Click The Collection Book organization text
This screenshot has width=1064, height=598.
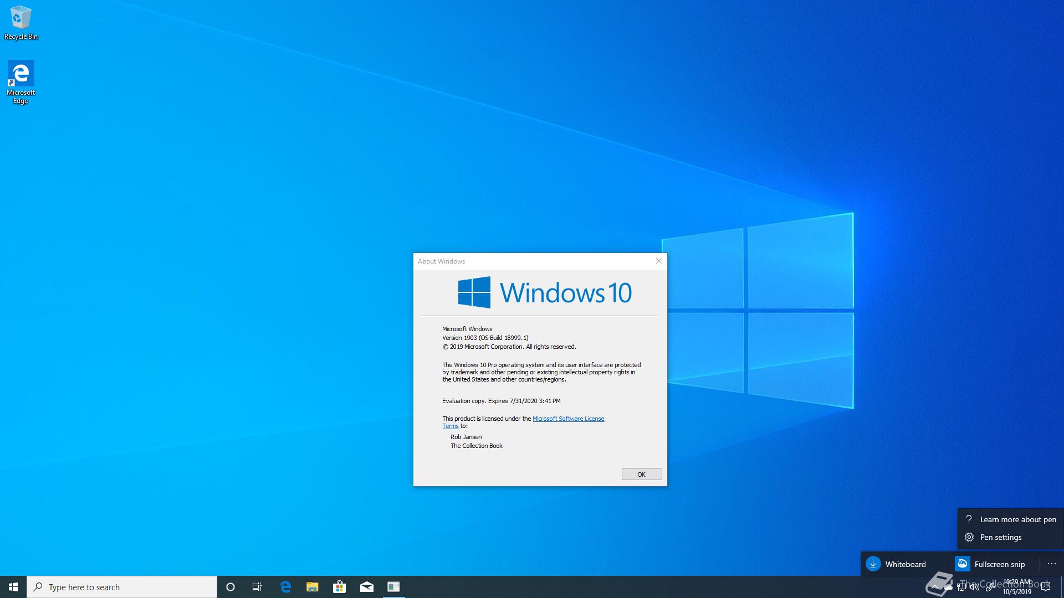tap(476, 446)
